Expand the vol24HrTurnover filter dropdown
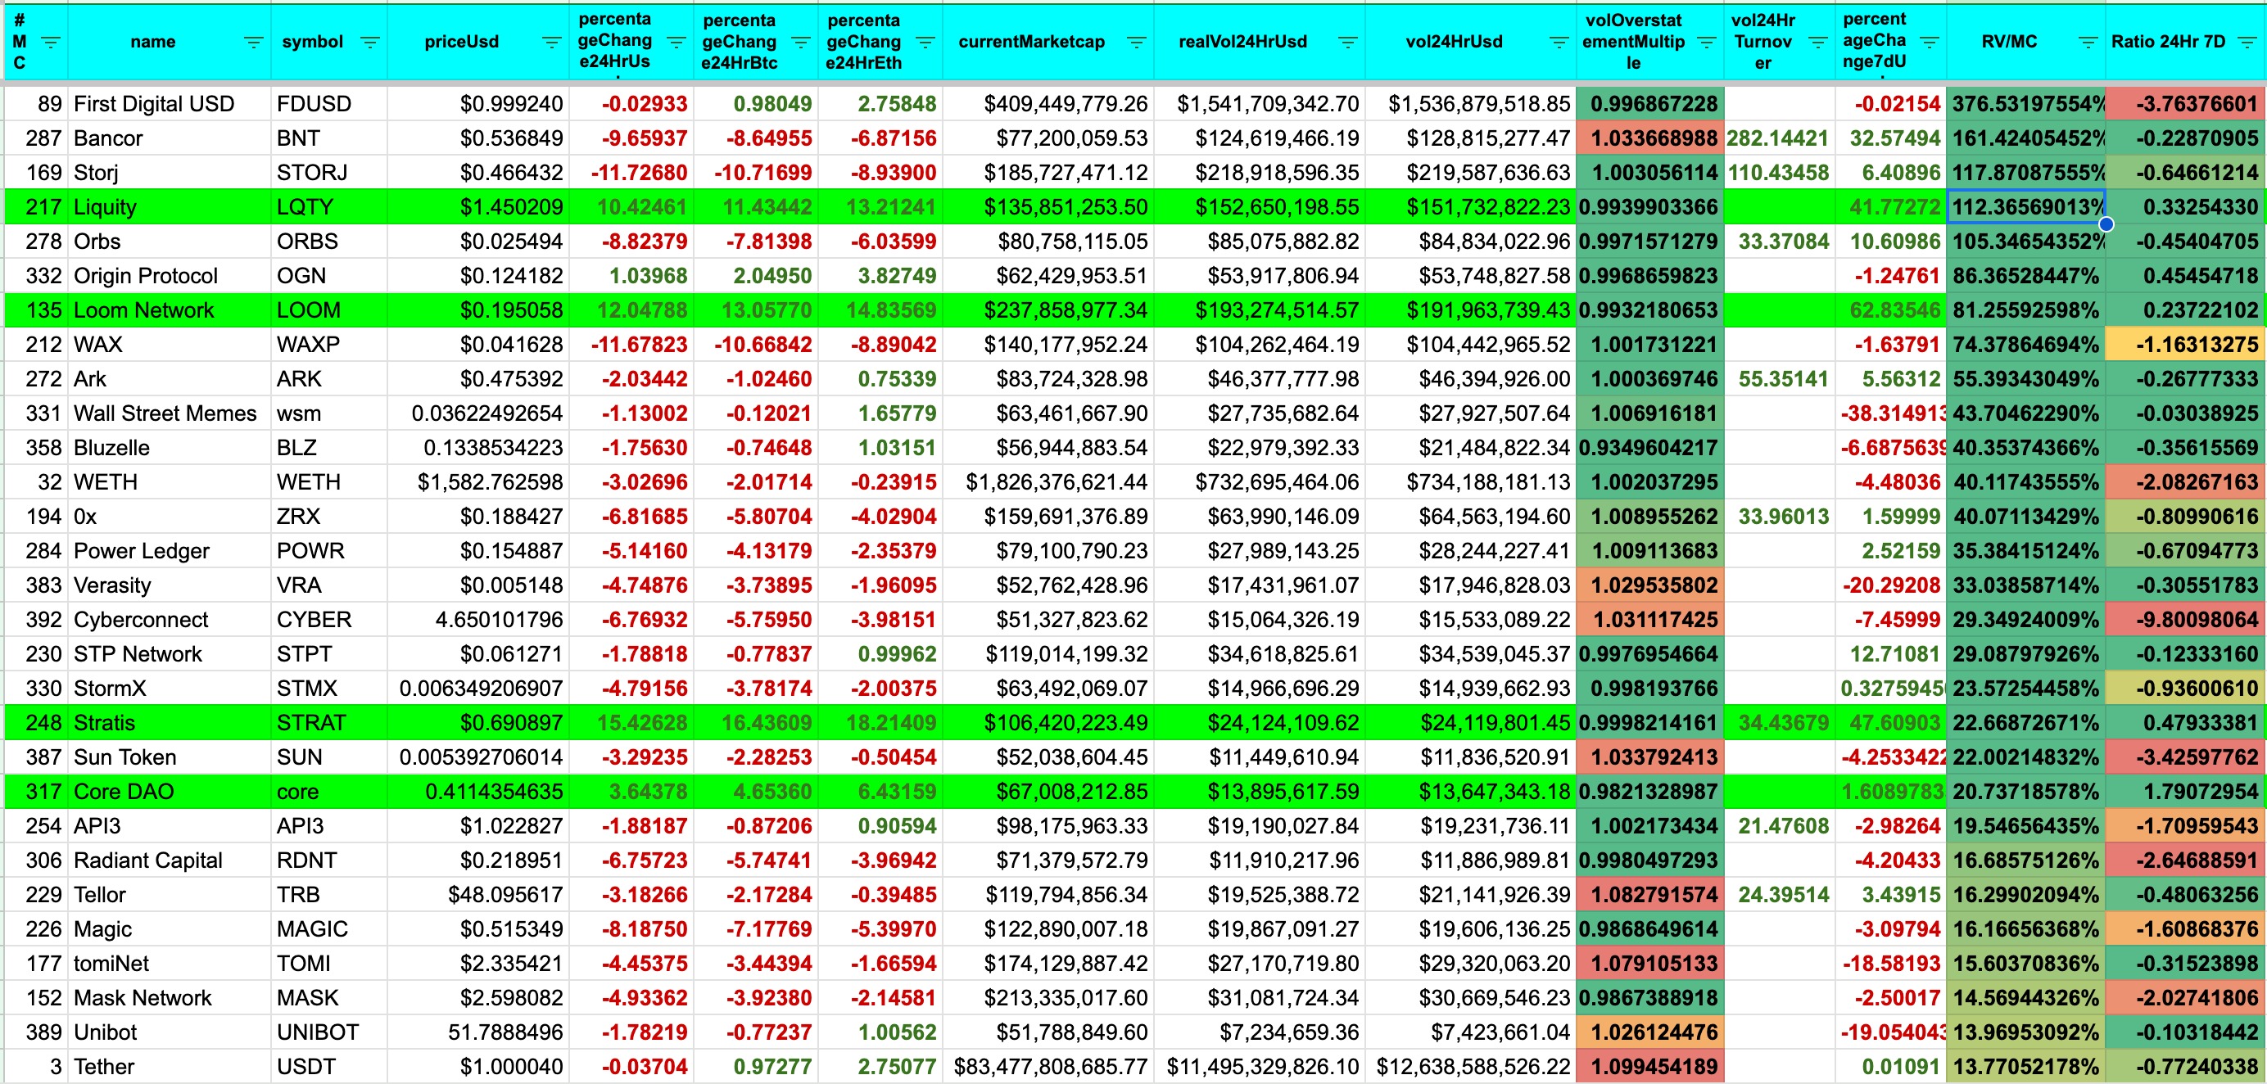 coord(1818,43)
